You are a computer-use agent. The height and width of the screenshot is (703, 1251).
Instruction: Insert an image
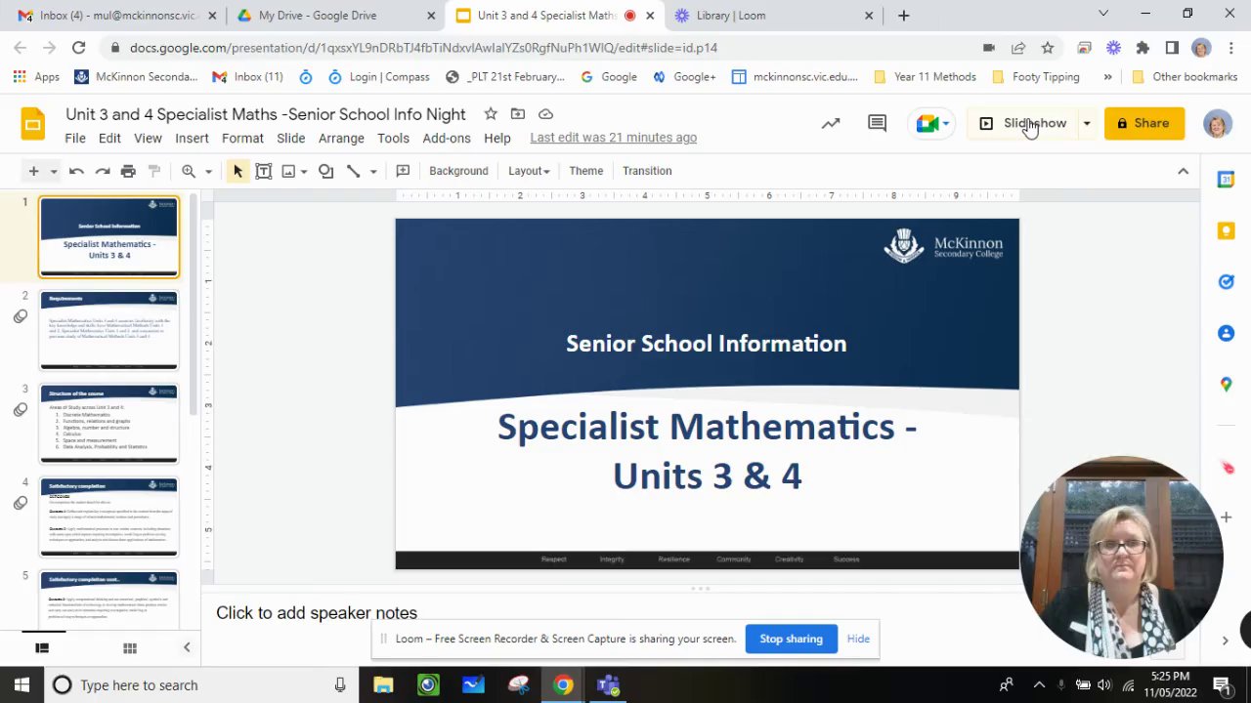[x=288, y=171]
